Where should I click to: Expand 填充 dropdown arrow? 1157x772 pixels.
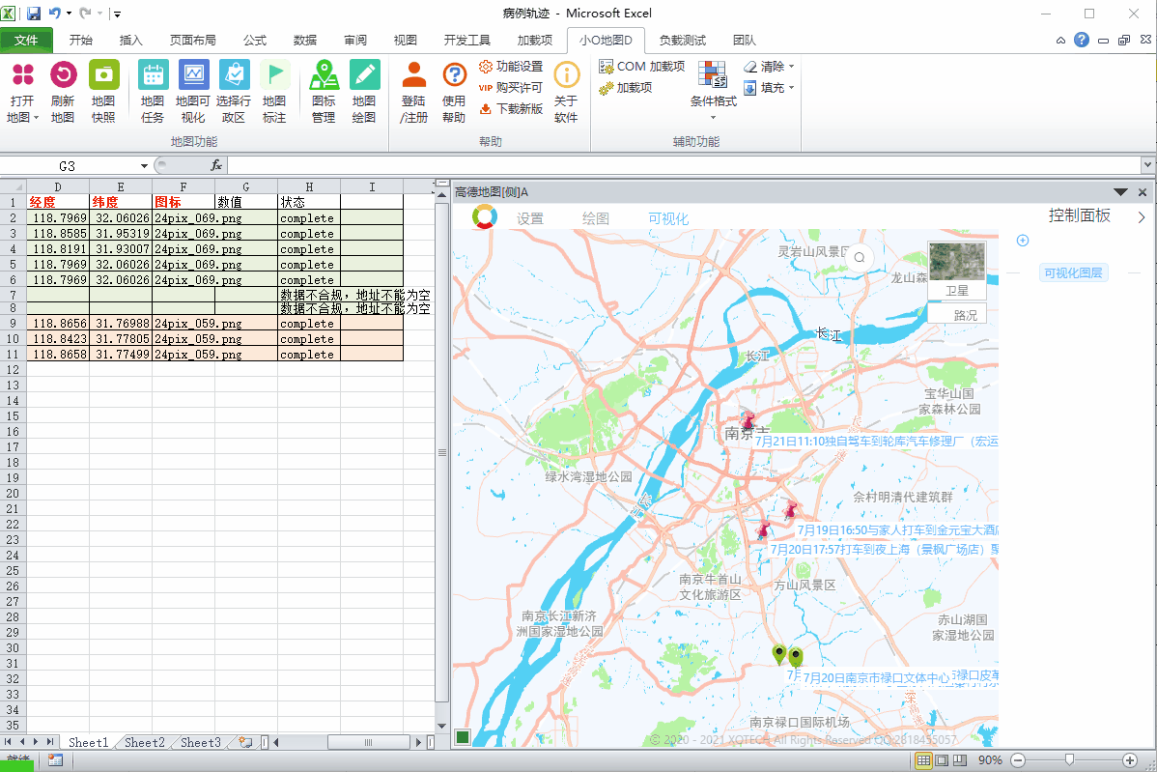click(792, 88)
